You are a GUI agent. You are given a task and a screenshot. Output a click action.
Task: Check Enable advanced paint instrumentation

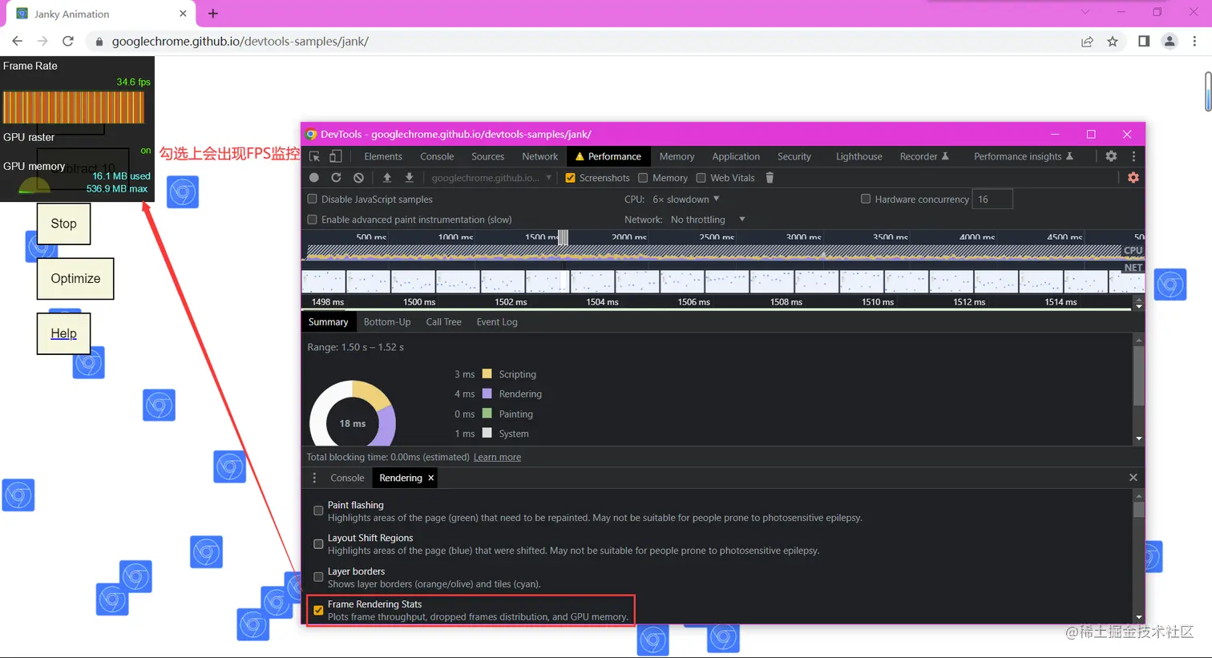(313, 220)
